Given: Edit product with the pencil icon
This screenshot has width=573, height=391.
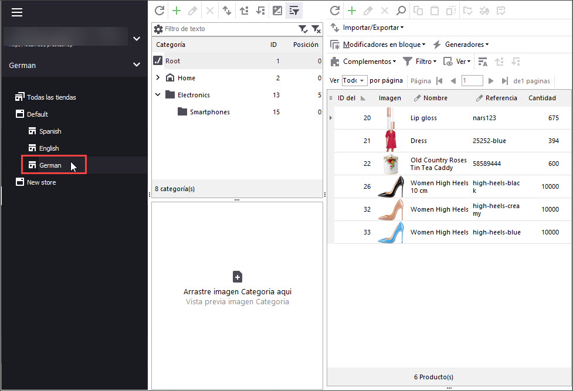Looking at the screenshot, I should click(368, 11).
